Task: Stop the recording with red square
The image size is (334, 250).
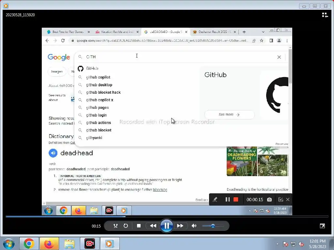Action: (x=236, y=200)
